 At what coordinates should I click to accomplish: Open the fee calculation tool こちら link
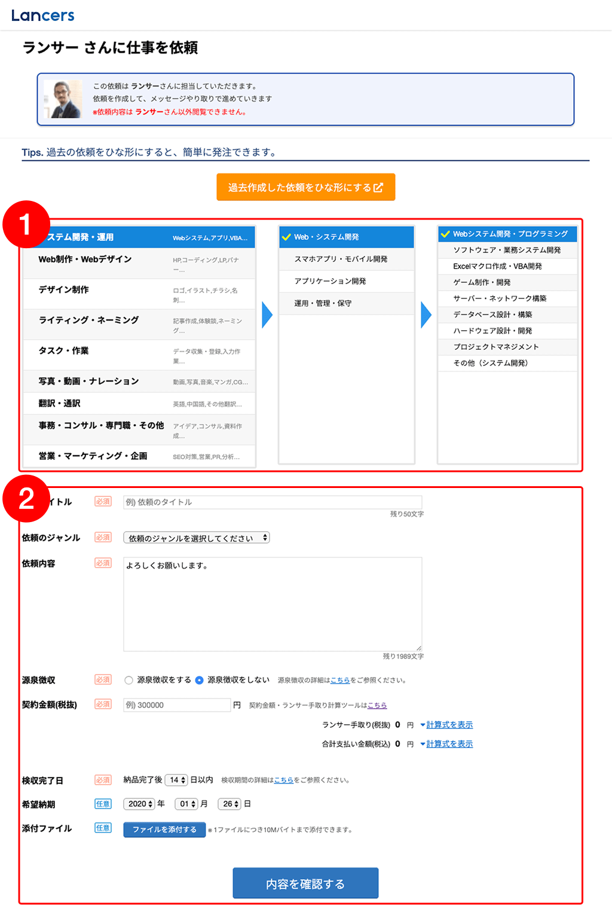pyautogui.click(x=377, y=706)
